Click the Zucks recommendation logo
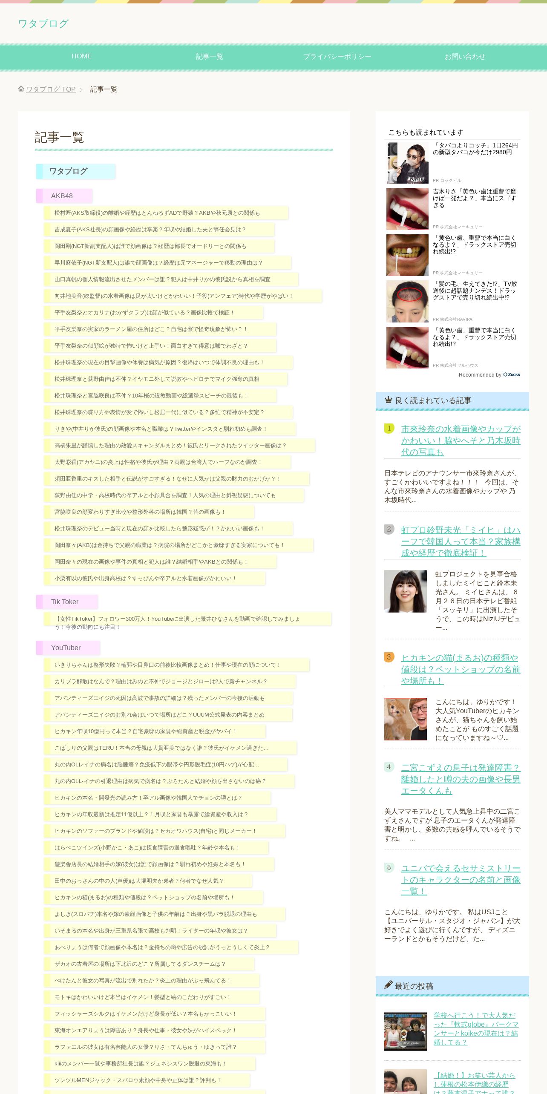 point(512,374)
